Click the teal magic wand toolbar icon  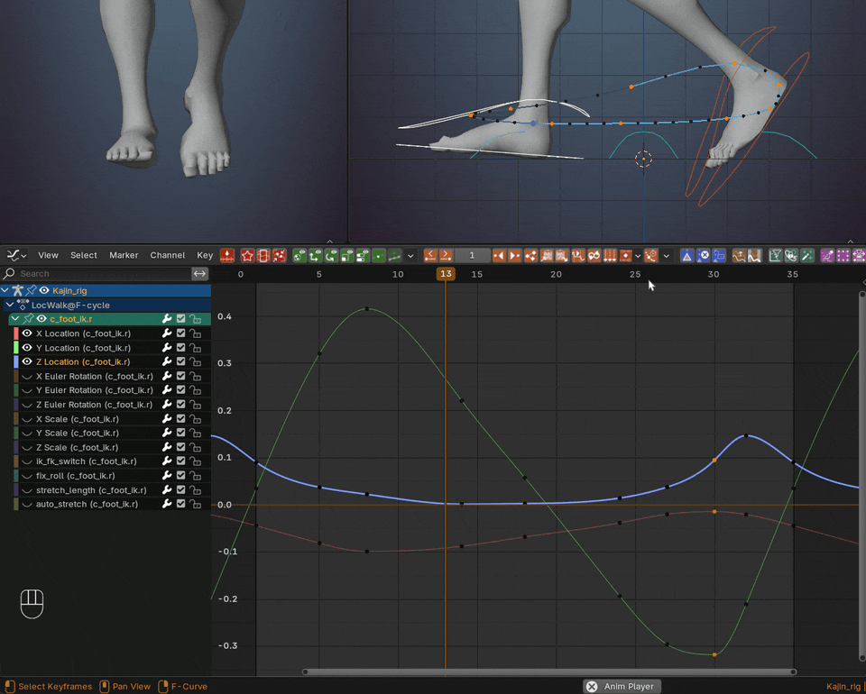pos(806,255)
